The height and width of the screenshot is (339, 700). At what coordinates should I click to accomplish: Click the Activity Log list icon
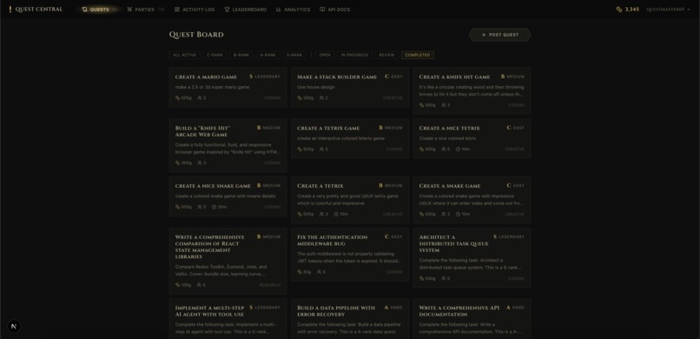[x=177, y=10]
